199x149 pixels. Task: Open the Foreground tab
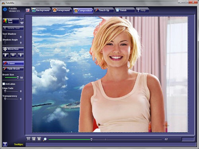point(62,10)
